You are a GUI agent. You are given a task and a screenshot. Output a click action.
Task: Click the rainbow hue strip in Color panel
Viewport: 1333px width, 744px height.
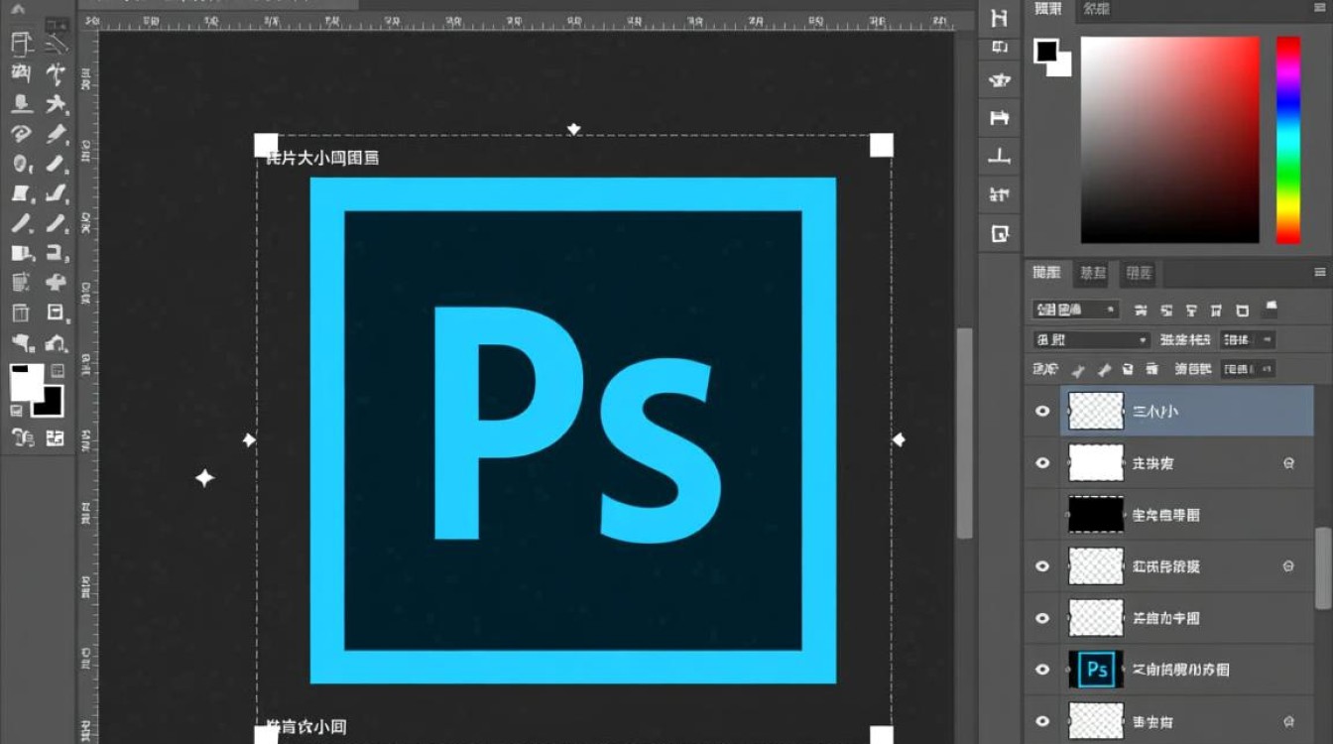pos(1287,140)
